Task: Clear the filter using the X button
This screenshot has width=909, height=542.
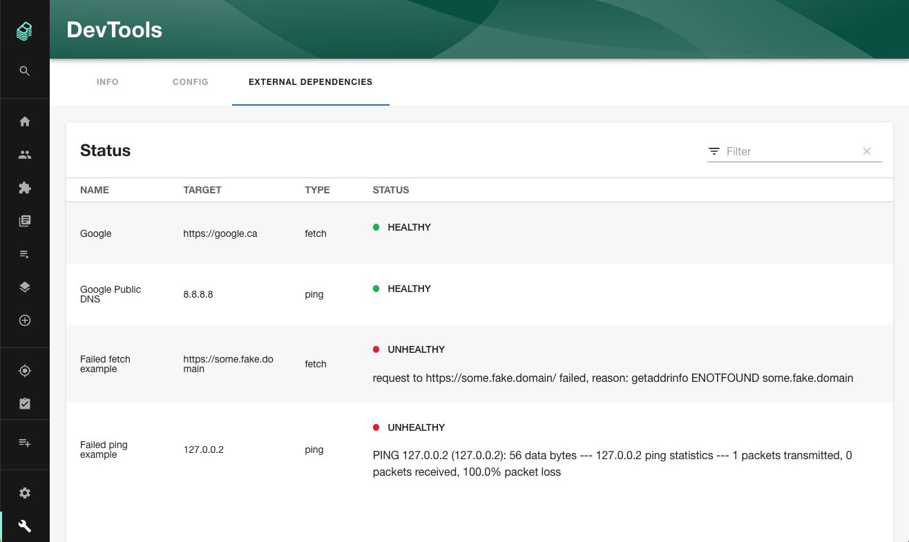Action: 867,151
